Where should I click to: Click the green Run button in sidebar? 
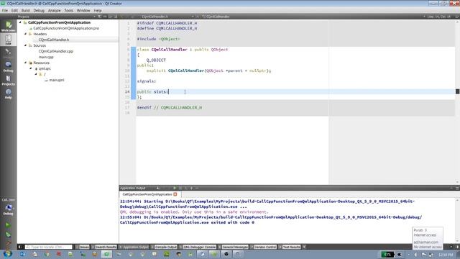click(x=8, y=225)
